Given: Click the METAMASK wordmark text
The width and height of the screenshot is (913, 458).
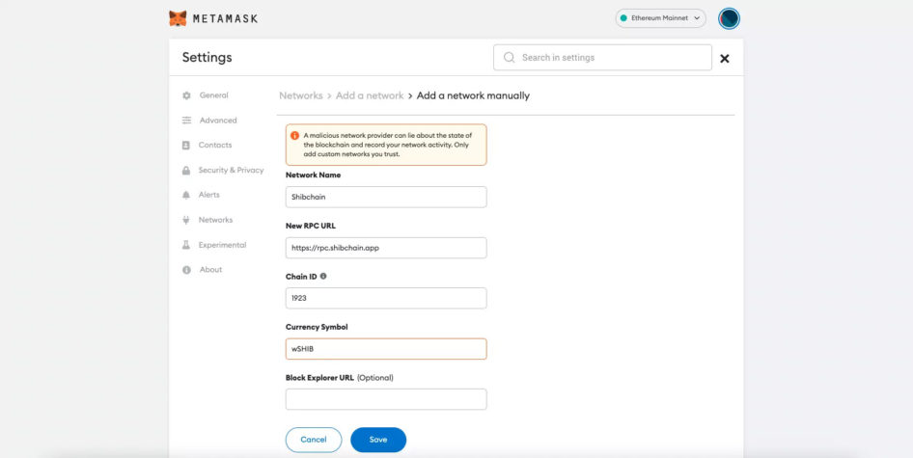Looking at the screenshot, I should click(x=225, y=18).
